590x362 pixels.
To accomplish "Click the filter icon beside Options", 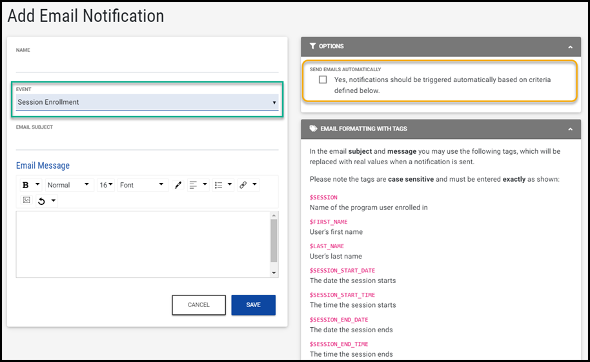I will click(x=313, y=47).
